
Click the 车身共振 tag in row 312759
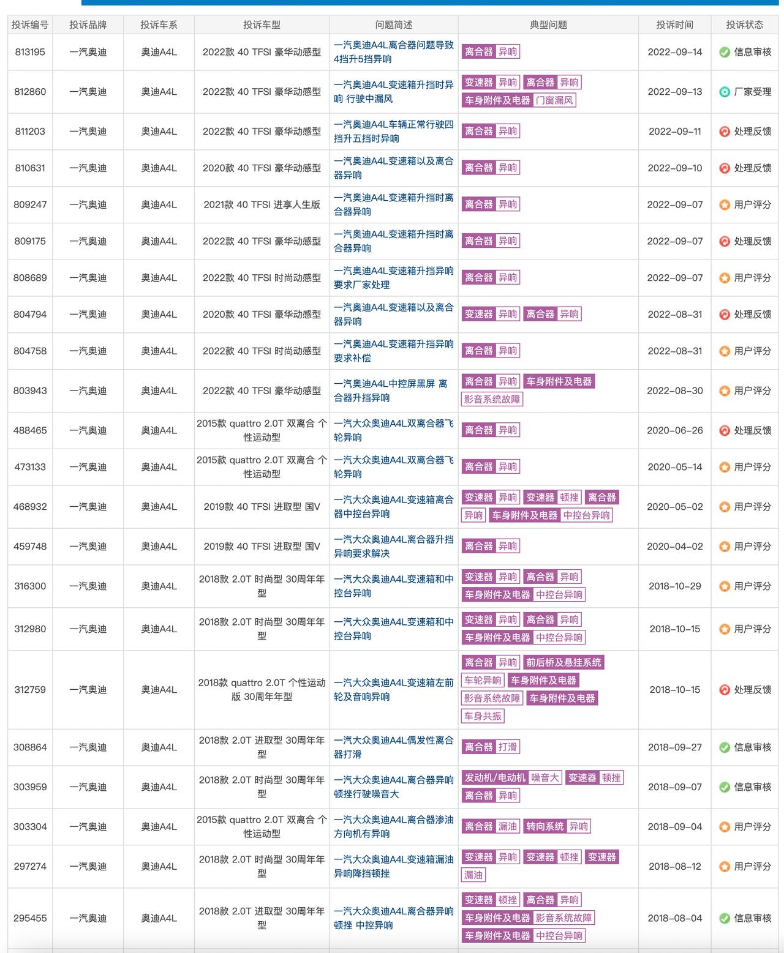click(483, 716)
